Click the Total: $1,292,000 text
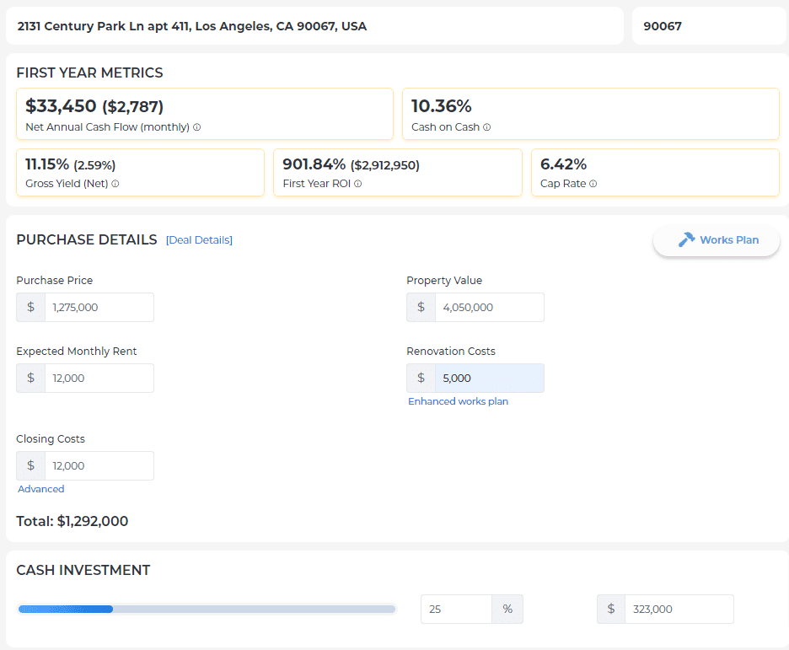The image size is (789, 650). 72,521
